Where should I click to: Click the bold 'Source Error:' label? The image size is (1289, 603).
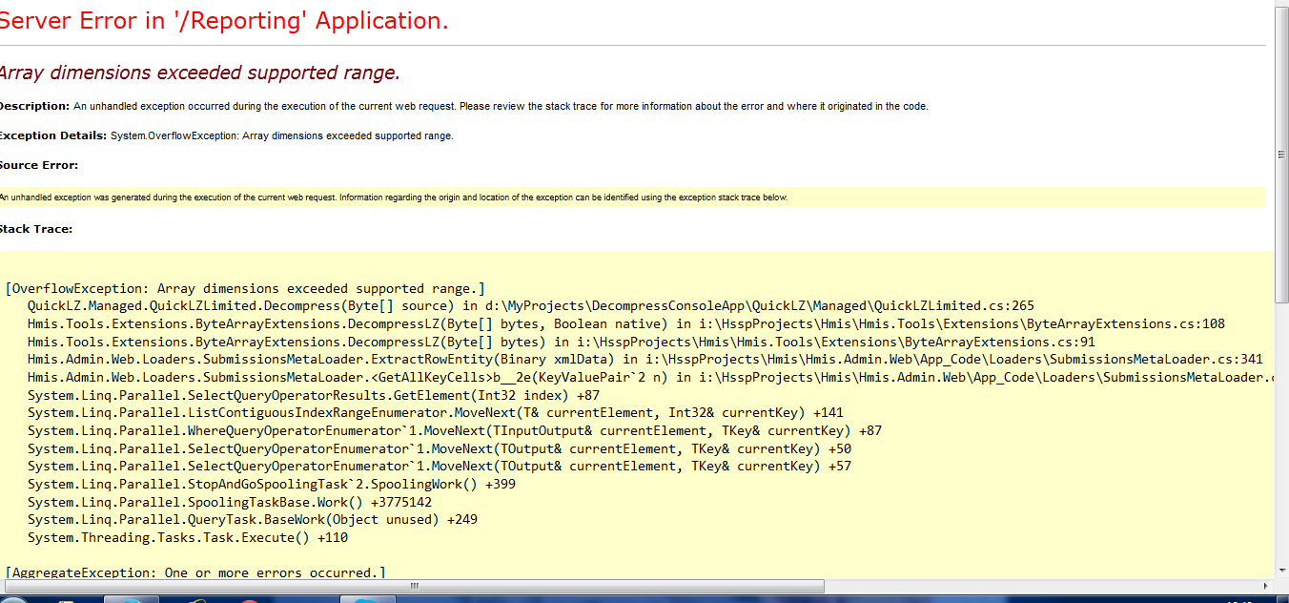coord(38,165)
